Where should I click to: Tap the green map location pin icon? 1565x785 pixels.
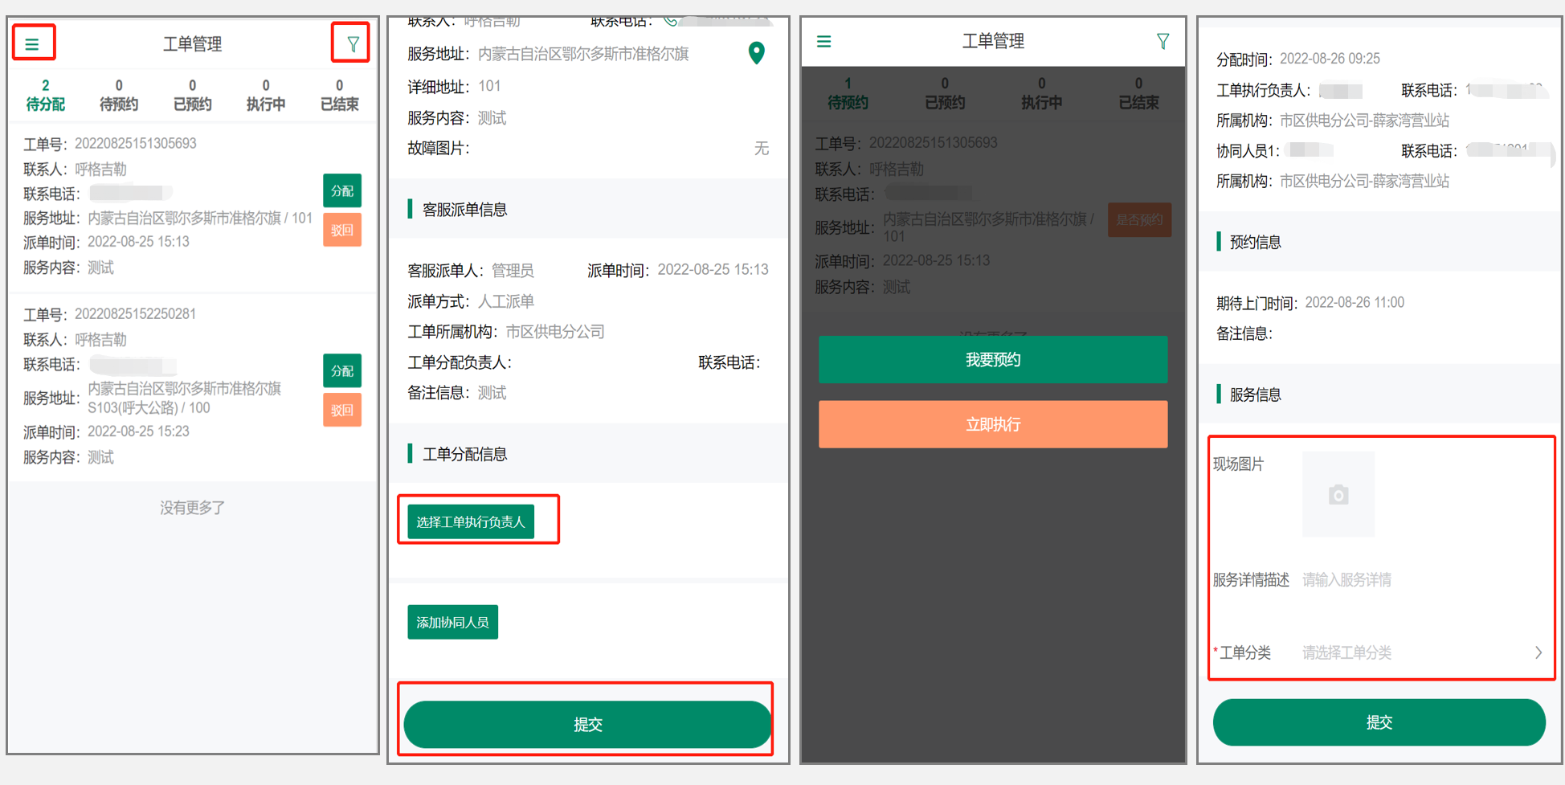[756, 53]
